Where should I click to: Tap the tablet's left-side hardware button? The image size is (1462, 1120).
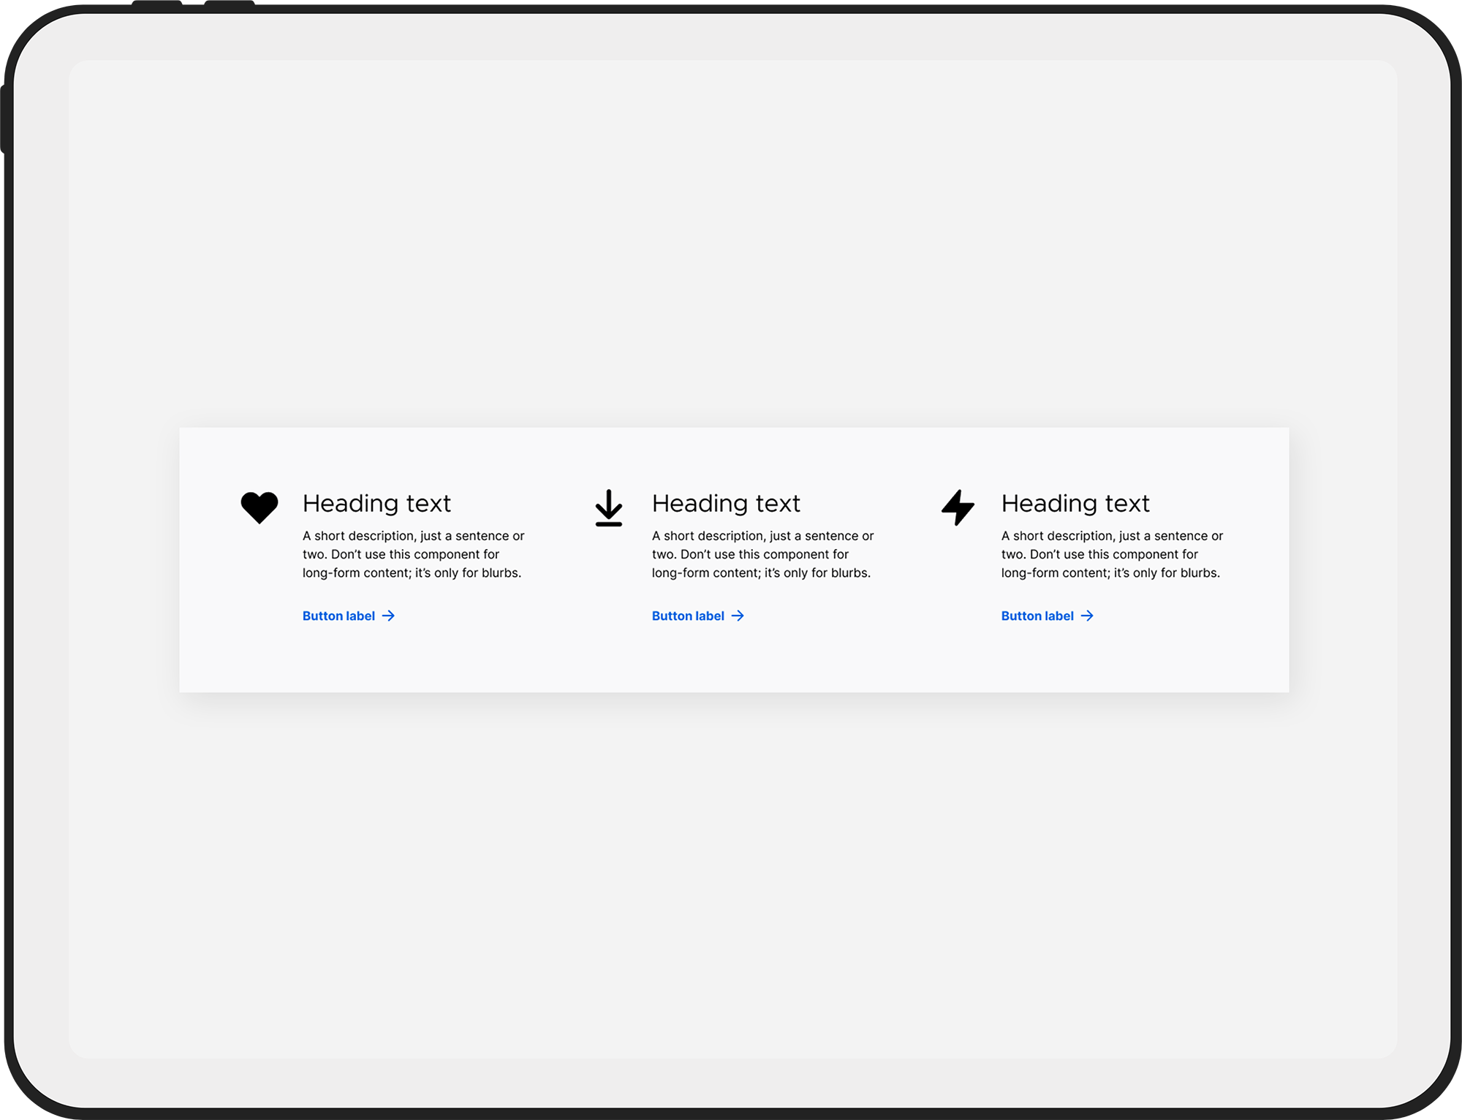4,119
